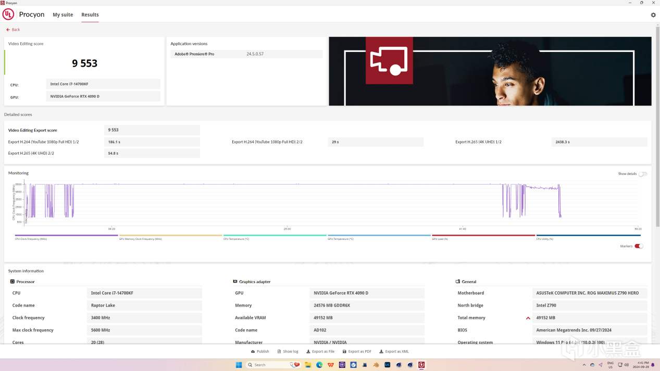This screenshot has height=371, width=660.
Task: Click the taskbar Search box
Action: tap(272, 365)
